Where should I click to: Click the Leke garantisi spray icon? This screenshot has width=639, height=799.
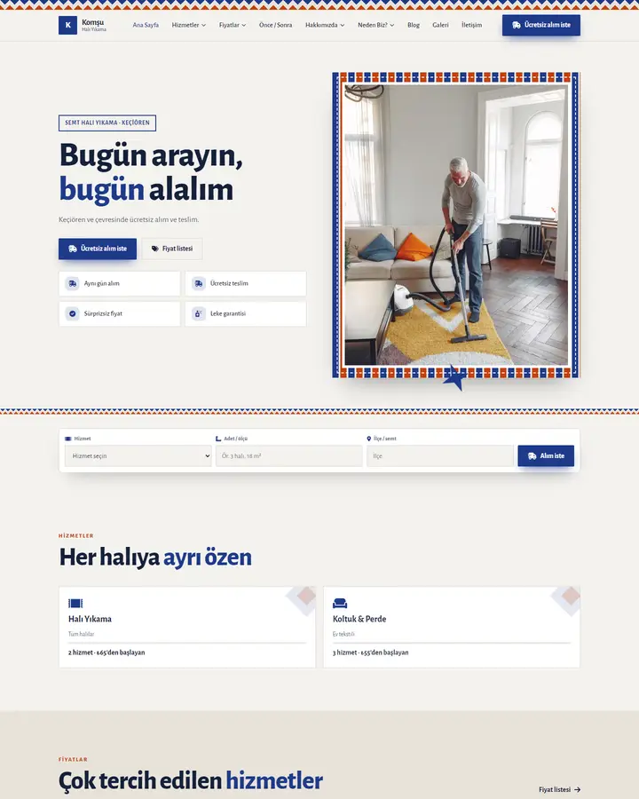coord(199,313)
